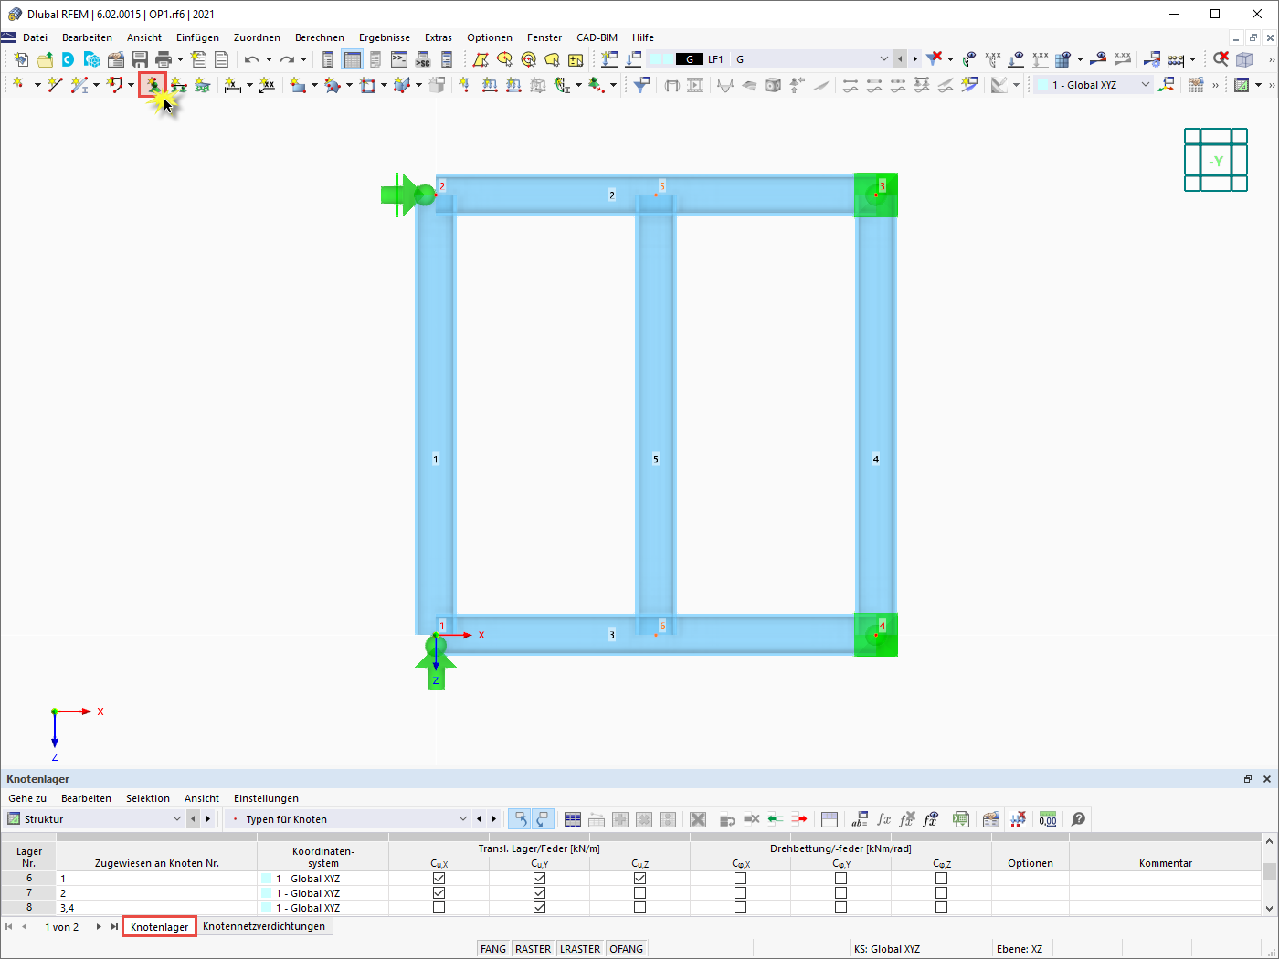This screenshot has height=959, width=1279.
Task: Open the formula editor fx icon
Action: point(883,819)
